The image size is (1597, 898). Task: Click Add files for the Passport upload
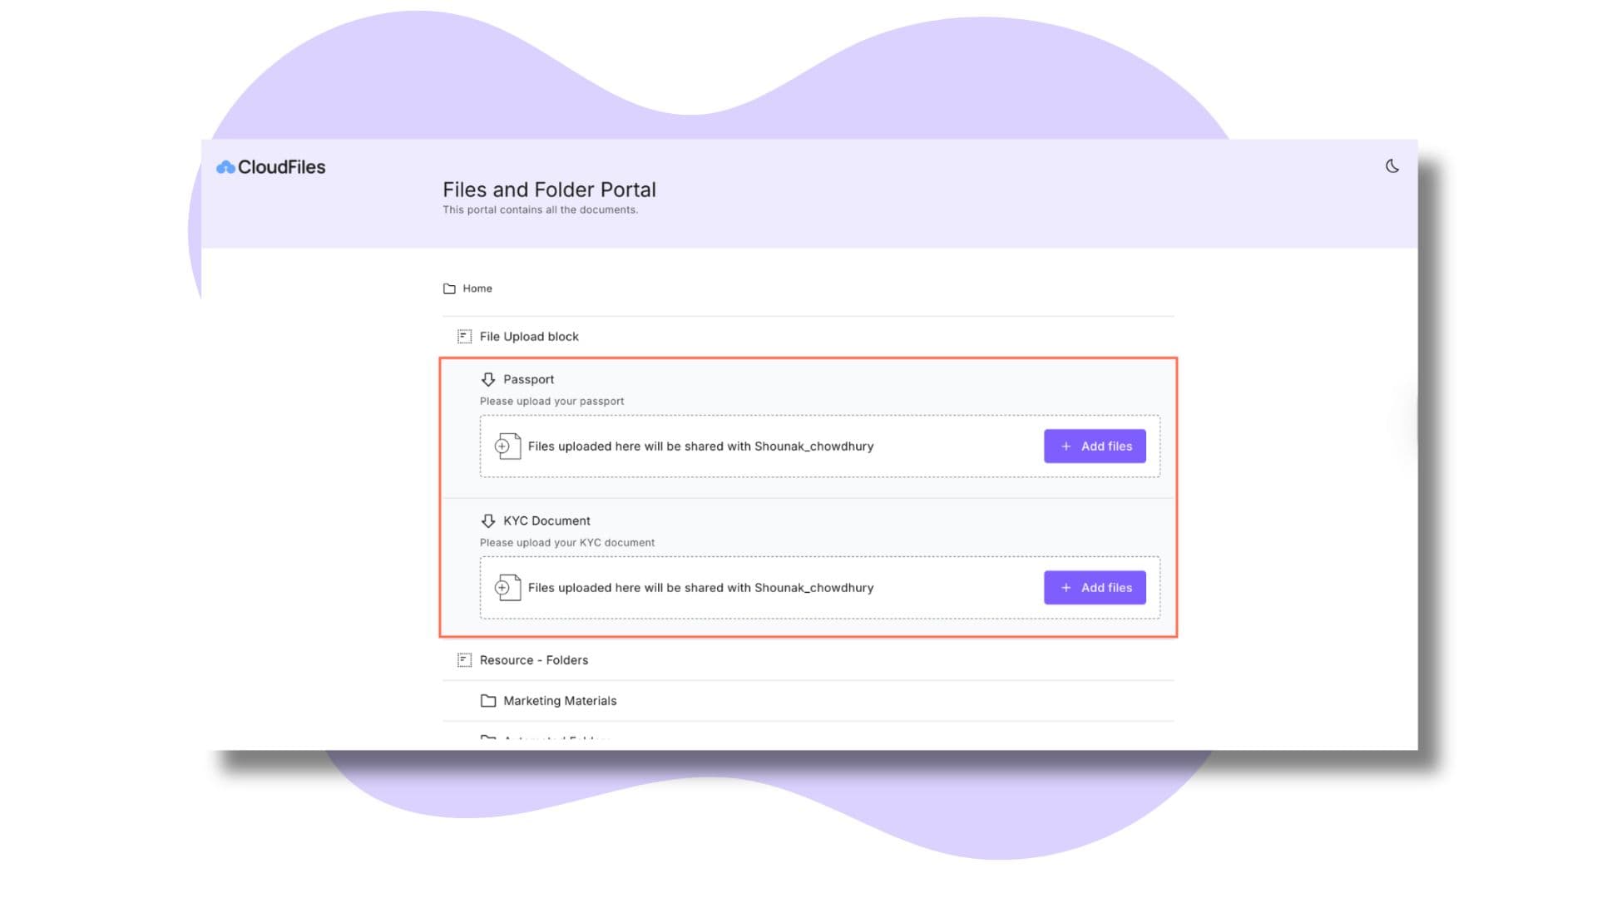[1095, 447]
